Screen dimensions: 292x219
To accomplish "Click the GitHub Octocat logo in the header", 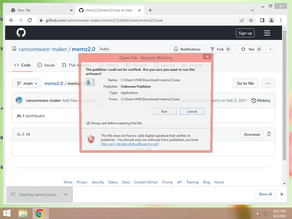I will (21, 33).
